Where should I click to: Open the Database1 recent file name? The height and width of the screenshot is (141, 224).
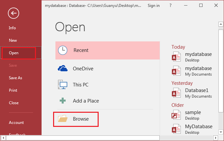(197, 90)
